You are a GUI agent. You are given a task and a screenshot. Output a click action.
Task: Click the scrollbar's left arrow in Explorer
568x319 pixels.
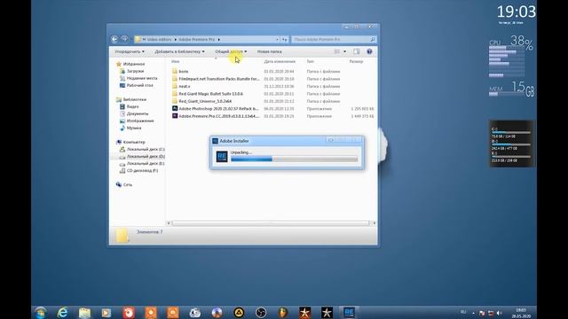(169, 223)
